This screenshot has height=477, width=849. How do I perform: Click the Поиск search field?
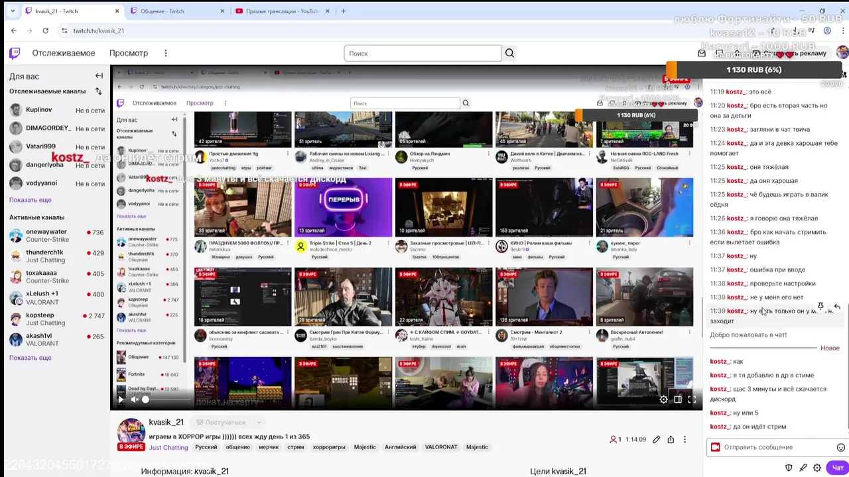tap(423, 53)
